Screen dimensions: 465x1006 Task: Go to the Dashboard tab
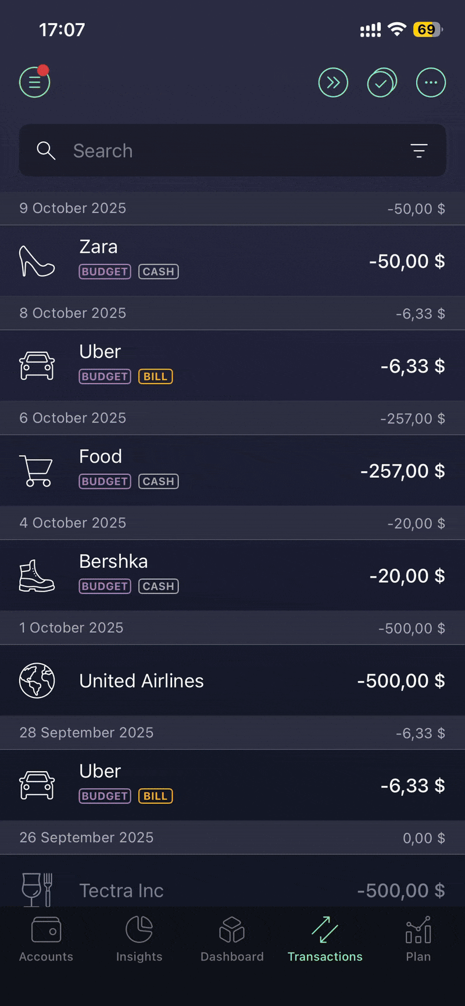(x=232, y=939)
